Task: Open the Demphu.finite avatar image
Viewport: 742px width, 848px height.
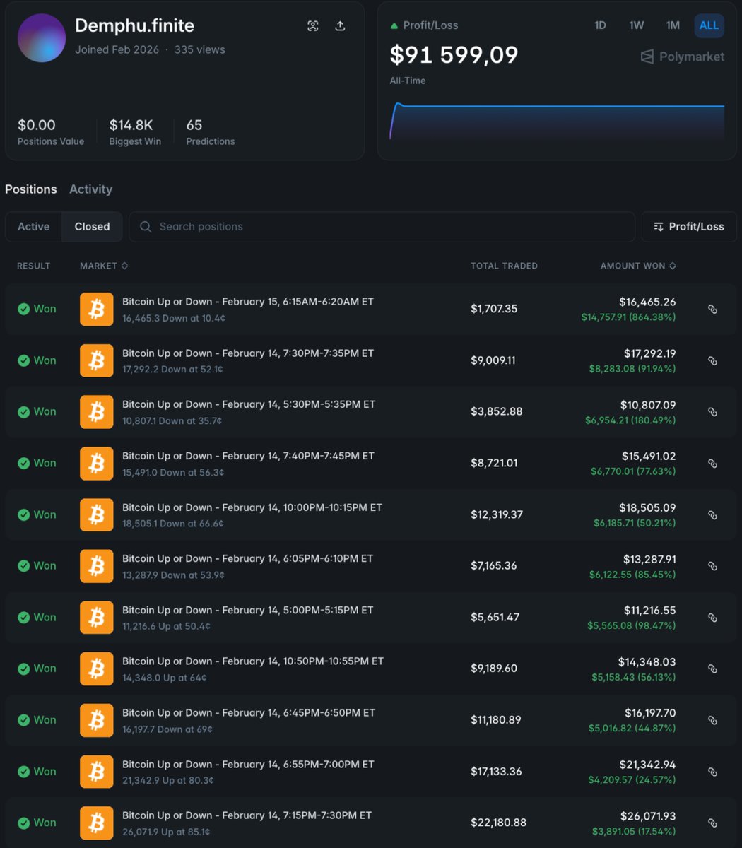Action: pyautogui.click(x=42, y=38)
